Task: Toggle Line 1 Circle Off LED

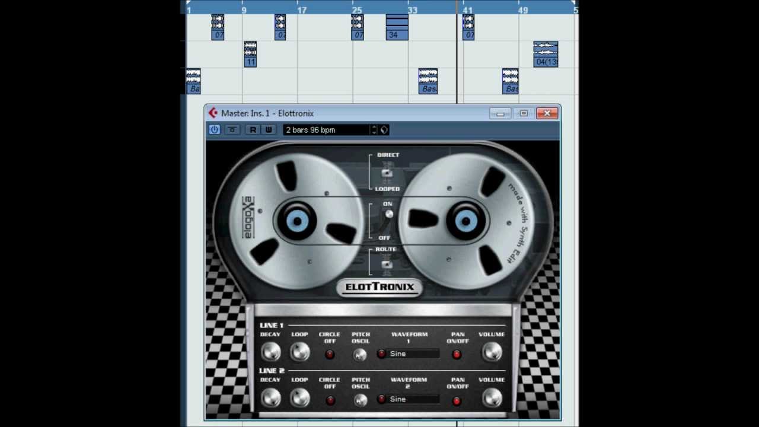Action: click(x=330, y=354)
